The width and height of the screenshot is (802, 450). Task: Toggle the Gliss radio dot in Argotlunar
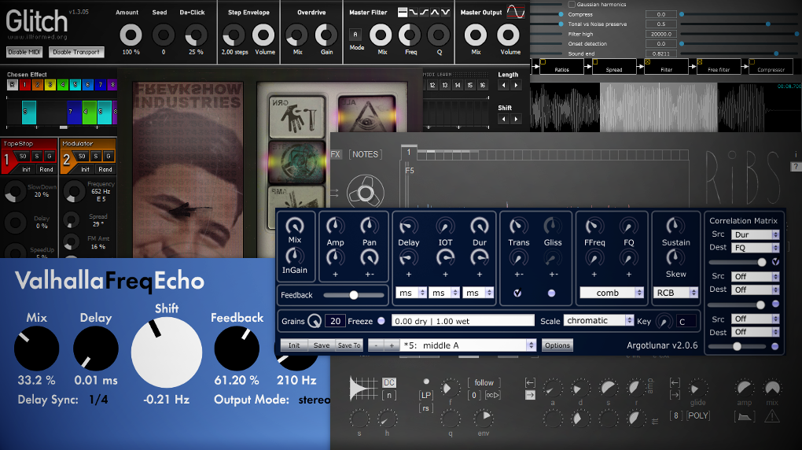[551, 293]
